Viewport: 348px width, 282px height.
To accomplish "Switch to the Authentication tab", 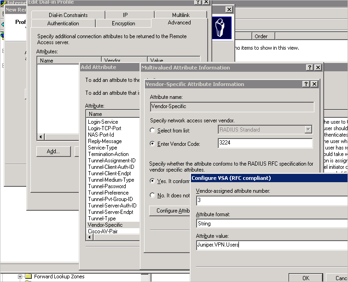I will [63, 23].
